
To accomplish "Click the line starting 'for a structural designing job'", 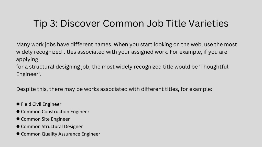I will [x=122, y=67].
